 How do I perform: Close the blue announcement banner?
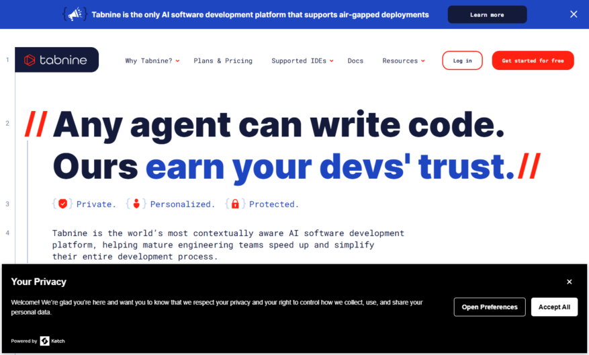pos(574,14)
